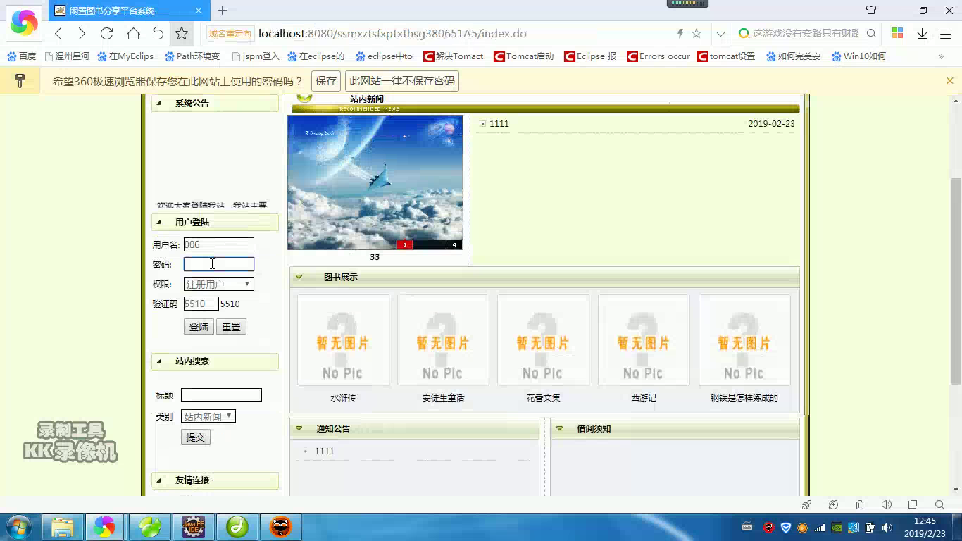Open a new tab with plus icon
The width and height of the screenshot is (962, 541).
[x=223, y=10]
